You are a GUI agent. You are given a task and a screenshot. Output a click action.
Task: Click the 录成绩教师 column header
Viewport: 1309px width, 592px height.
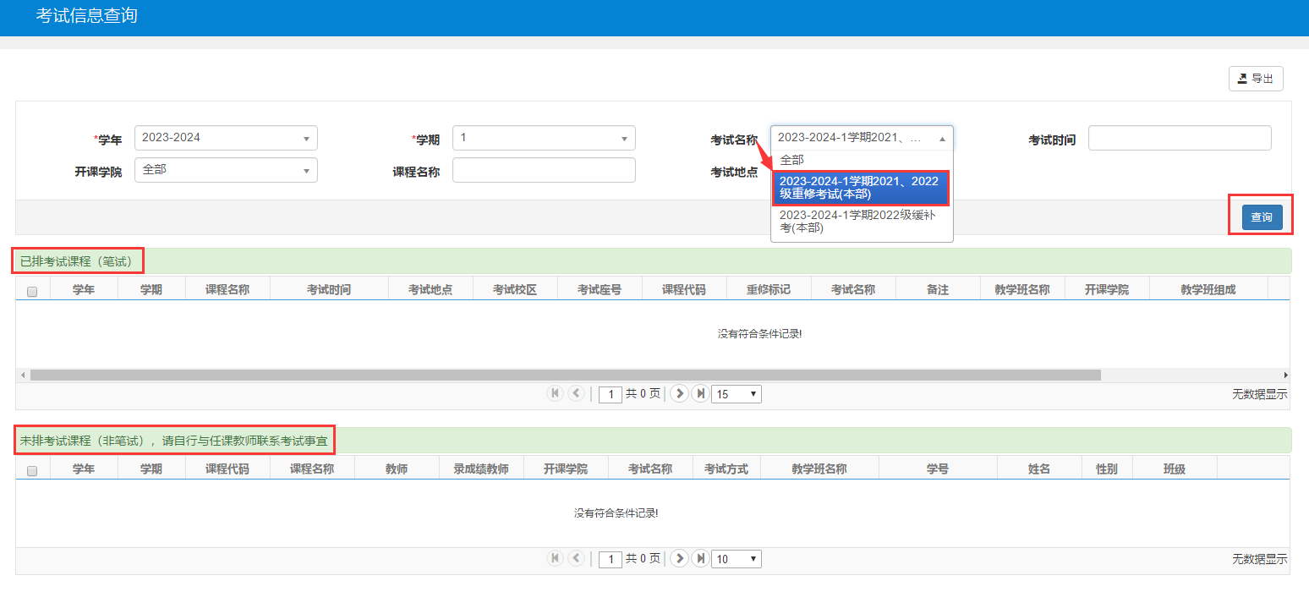[x=481, y=469]
